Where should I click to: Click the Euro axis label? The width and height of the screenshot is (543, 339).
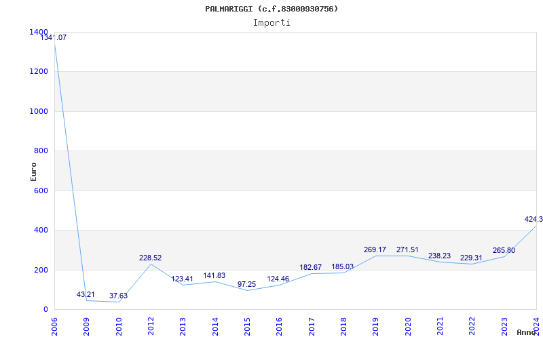[x=33, y=172]
